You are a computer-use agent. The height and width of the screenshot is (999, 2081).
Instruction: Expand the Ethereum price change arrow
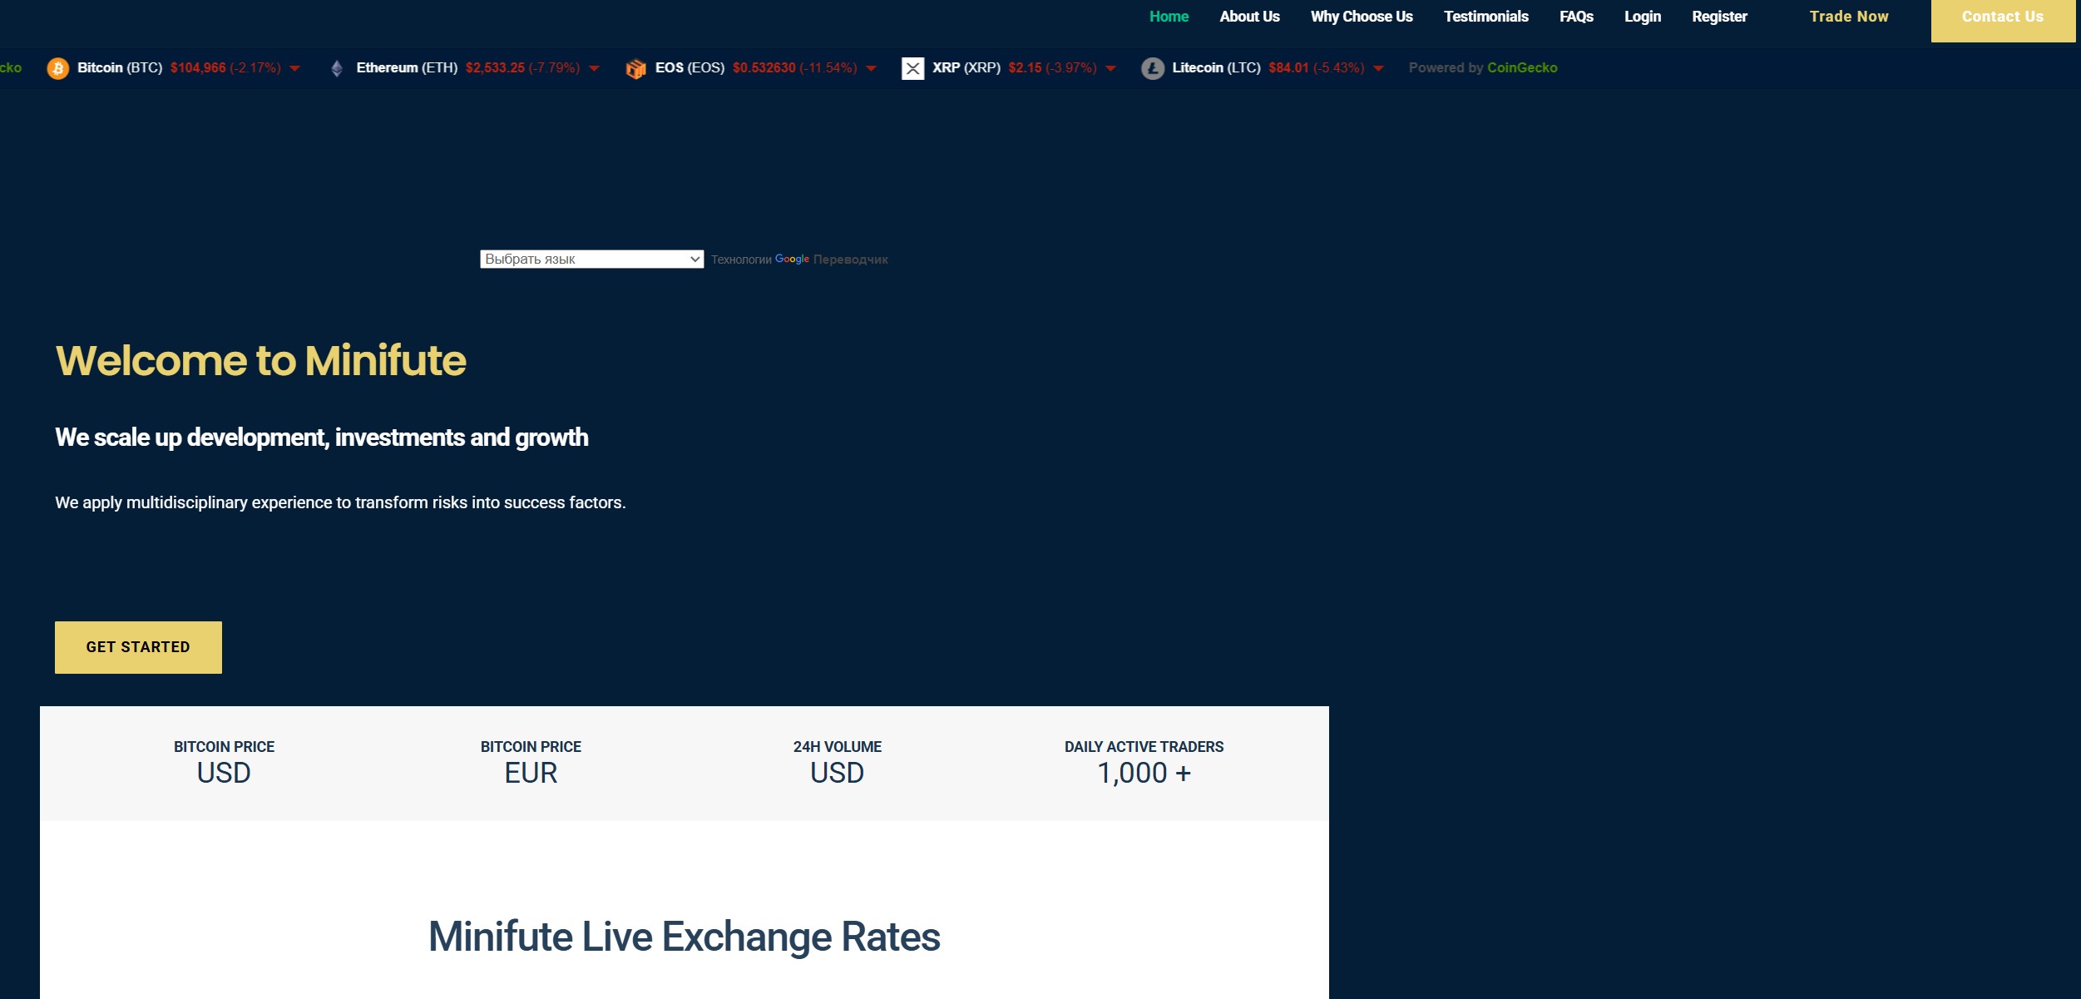[594, 68]
